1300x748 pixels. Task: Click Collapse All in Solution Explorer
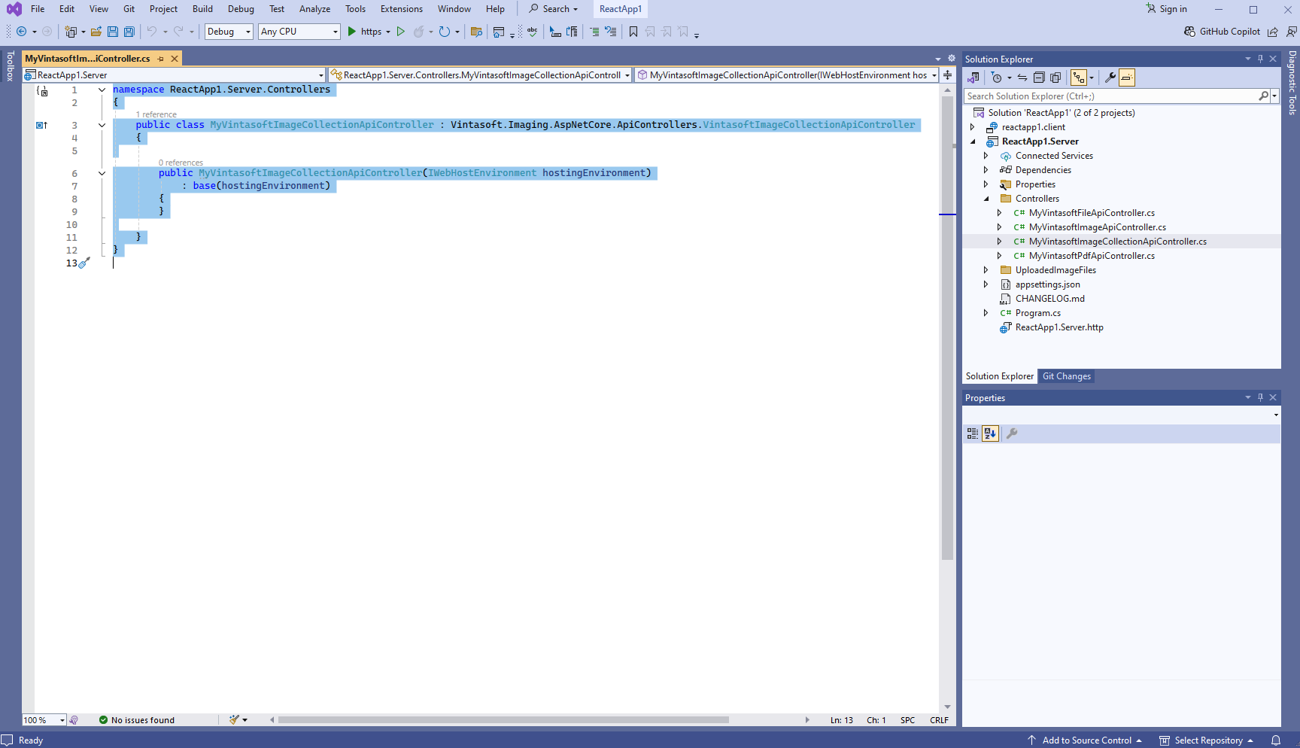pyautogui.click(x=1039, y=78)
